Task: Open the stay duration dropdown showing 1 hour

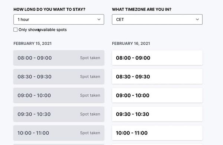Action: point(59,19)
